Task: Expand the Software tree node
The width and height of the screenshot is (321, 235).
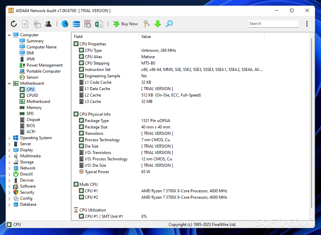Action: tap(9, 186)
